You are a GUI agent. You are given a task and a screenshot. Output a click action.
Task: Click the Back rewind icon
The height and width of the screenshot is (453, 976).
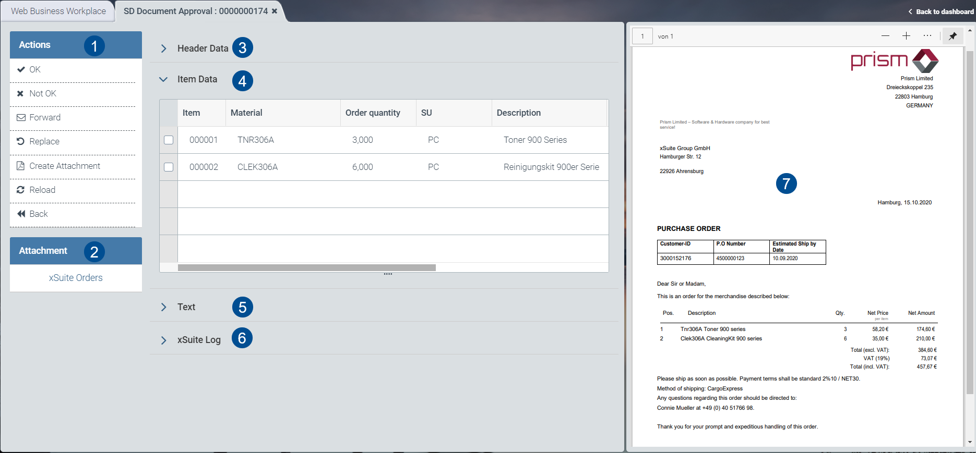click(x=21, y=214)
